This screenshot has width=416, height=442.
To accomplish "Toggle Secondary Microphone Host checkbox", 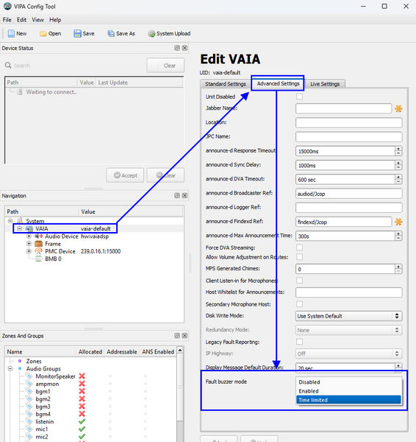I will (300, 304).
